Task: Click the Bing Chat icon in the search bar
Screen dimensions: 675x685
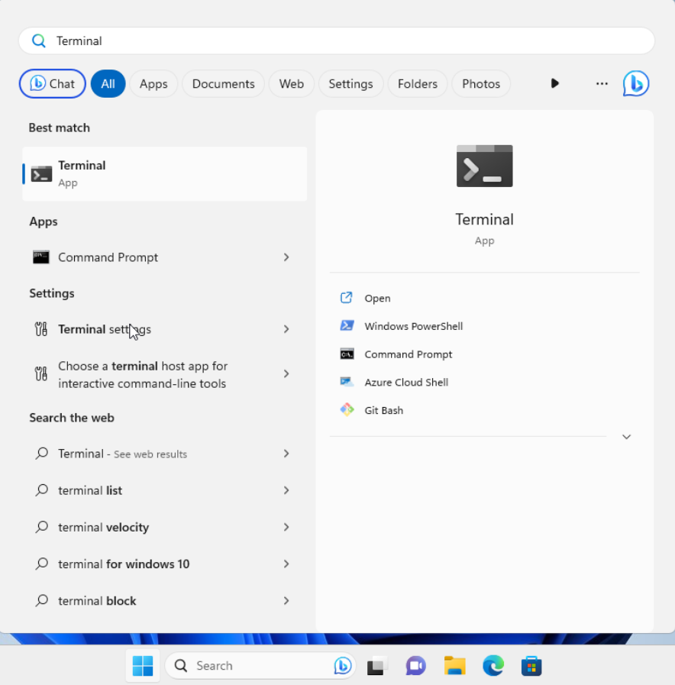Action: coord(636,83)
